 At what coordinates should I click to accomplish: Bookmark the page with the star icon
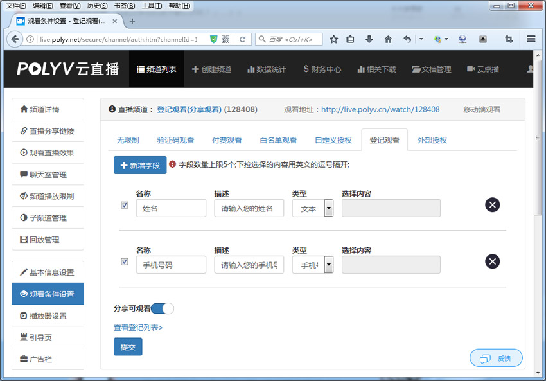(x=333, y=39)
